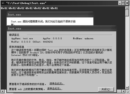130x94 pixels.
Task: Click the front Test.exe error details title bar
Action: point(61,29)
